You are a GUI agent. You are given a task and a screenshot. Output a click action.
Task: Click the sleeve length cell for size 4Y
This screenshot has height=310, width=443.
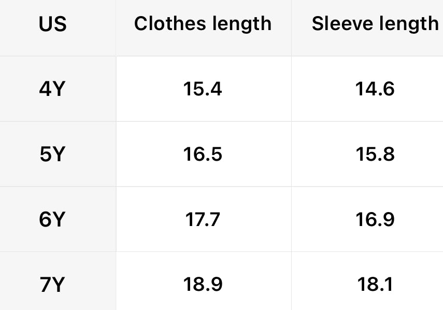[375, 89]
